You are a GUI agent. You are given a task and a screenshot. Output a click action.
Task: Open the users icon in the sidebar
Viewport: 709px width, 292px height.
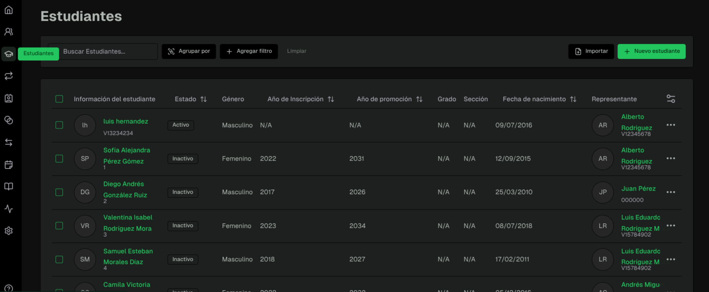(8, 32)
